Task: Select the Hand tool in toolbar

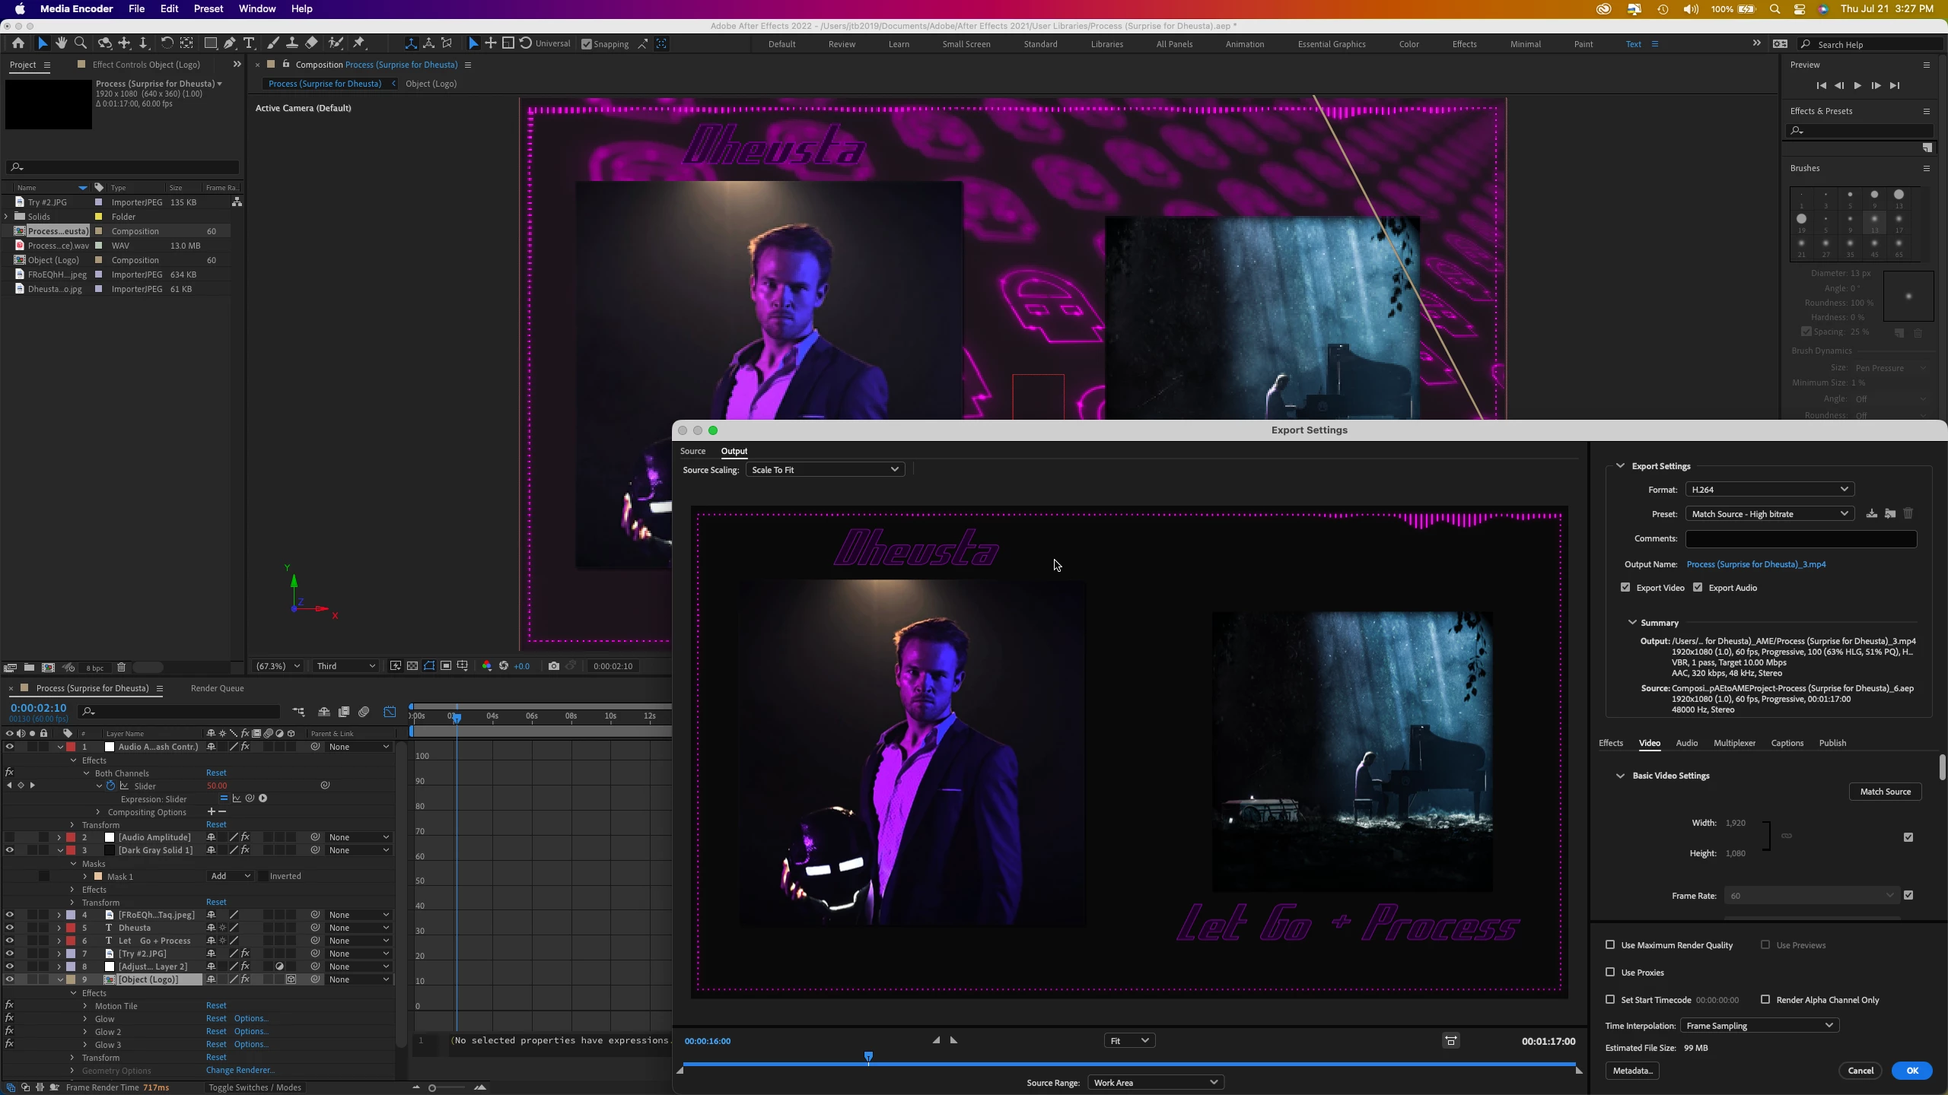Action: pyautogui.click(x=61, y=43)
